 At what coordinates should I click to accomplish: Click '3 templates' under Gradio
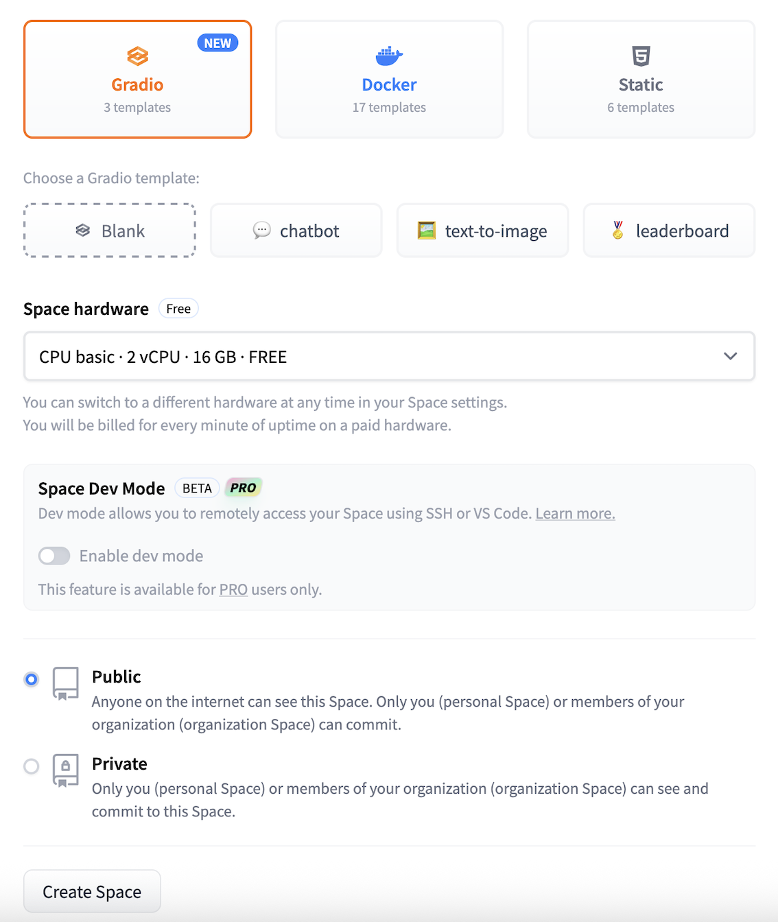tap(137, 108)
